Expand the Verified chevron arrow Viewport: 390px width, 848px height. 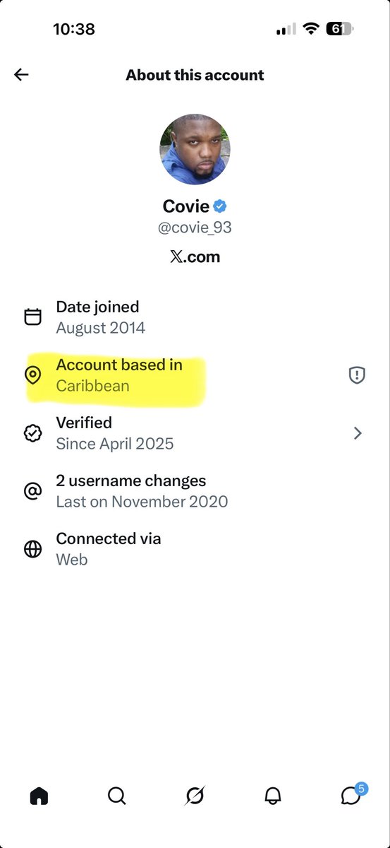[358, 433]
